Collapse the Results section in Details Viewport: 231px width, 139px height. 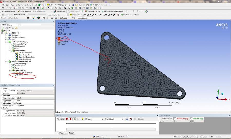pyautogui.click(x=1, y=108)
